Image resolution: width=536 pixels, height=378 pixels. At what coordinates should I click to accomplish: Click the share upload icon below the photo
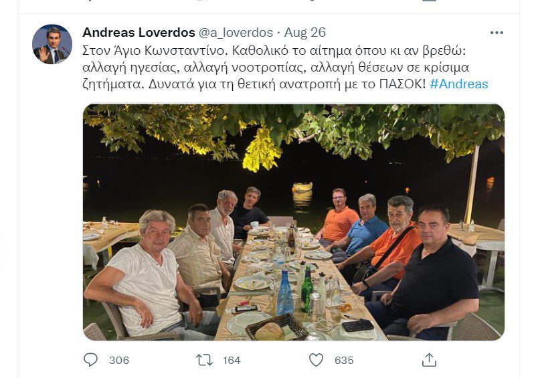tap(429, 360)
